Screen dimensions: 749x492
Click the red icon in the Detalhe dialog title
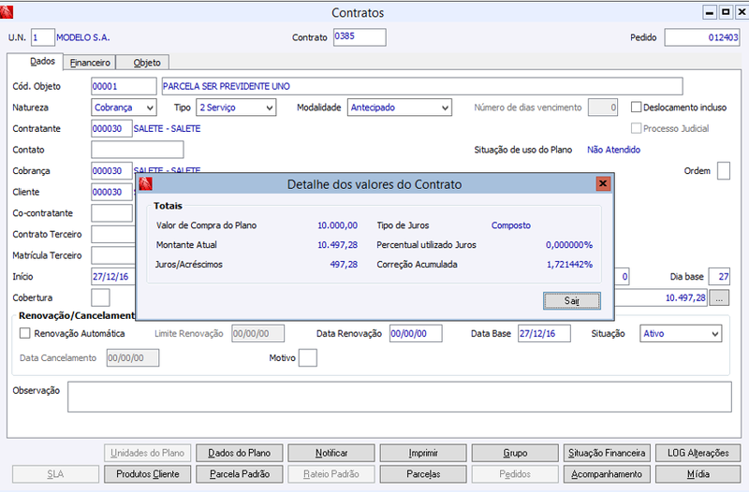coord(146,183)
